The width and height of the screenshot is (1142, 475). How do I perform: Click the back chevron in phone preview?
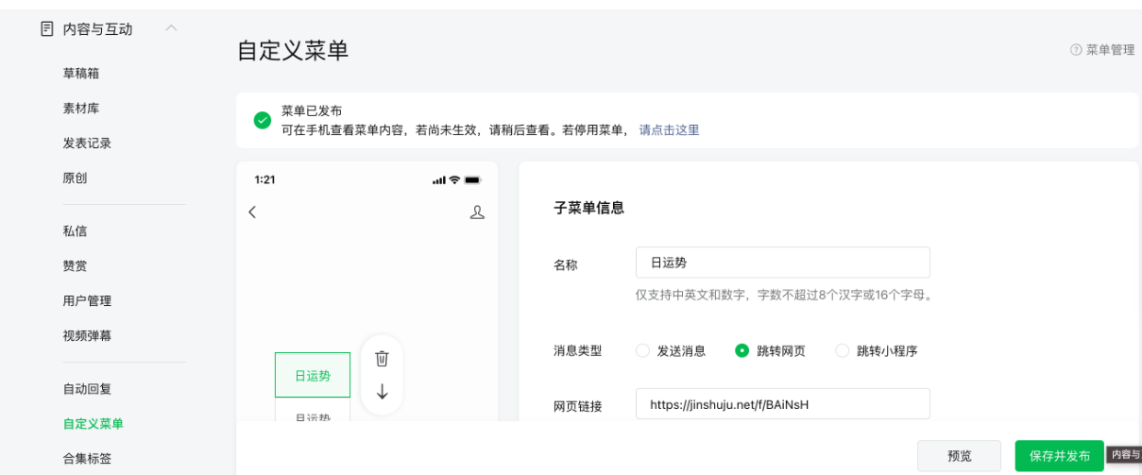pyautogui.click(x=252, y=212)
